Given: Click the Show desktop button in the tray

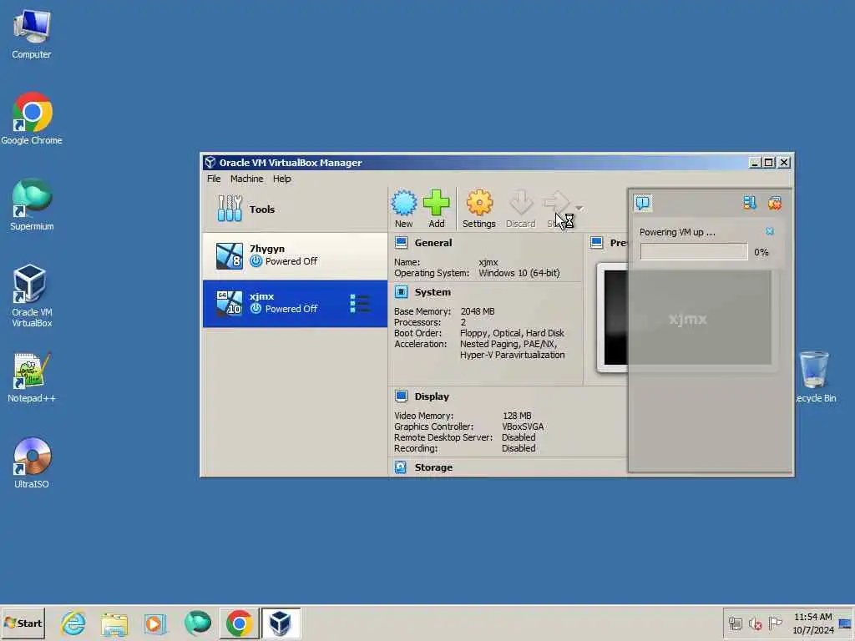Looking at the screenshot, I should click(846, 623).
